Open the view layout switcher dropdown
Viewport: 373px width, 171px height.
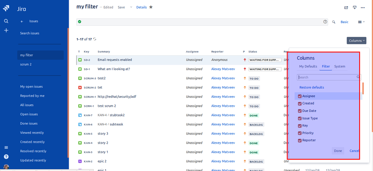[361, 22]
